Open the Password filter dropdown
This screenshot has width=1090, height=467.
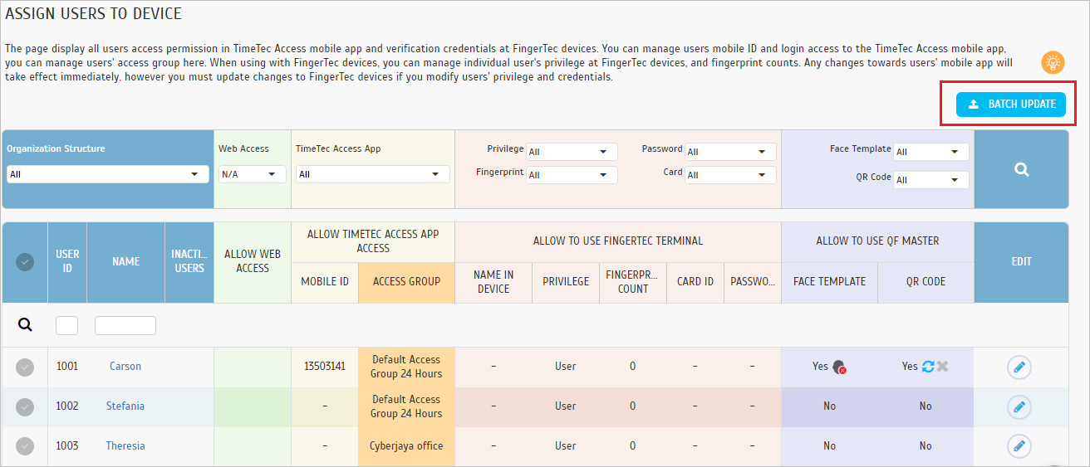point(731,152)
